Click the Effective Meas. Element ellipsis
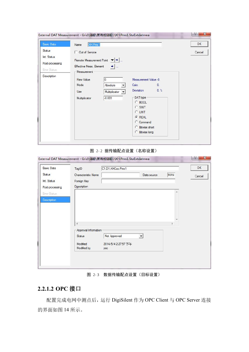This screenshot has height=352, width=249. (117, 67)
